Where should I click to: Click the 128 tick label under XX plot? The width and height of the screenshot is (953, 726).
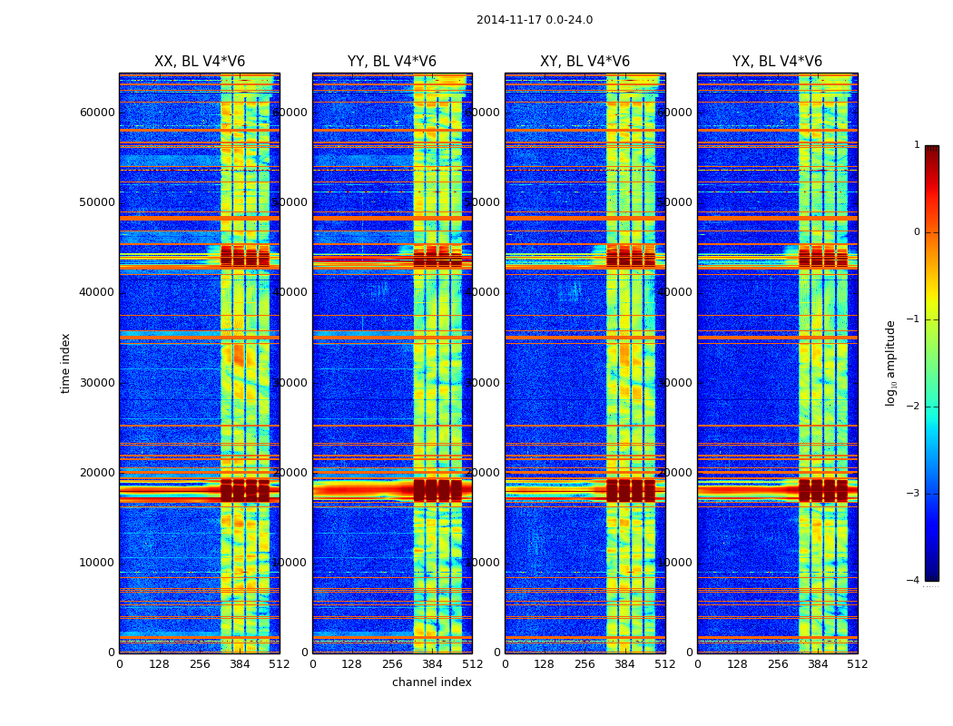(x=159, y=664)
